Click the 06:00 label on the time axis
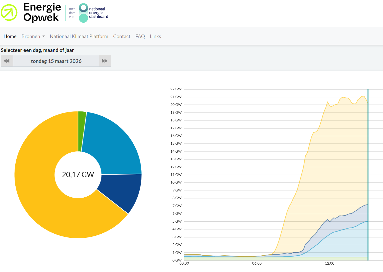Screen dimensions: 383x272 tap(257, 263)
